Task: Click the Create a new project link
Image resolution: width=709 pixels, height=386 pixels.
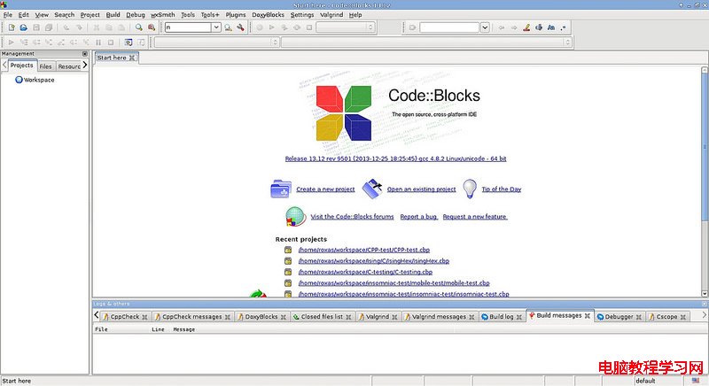Action: tap(325, 189)
